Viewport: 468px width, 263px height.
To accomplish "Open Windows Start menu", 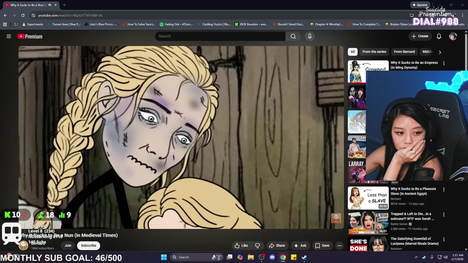I will point(164,257).
